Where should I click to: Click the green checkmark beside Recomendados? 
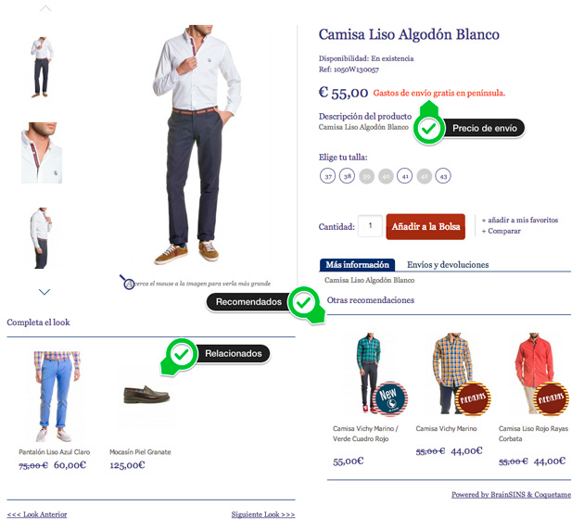point(303,302)
